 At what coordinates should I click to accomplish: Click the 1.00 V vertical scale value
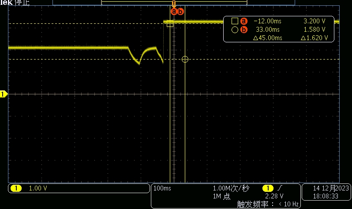(38, 188)
